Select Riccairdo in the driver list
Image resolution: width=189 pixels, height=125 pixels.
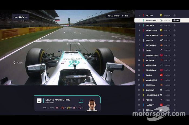[x=151, y=45]
